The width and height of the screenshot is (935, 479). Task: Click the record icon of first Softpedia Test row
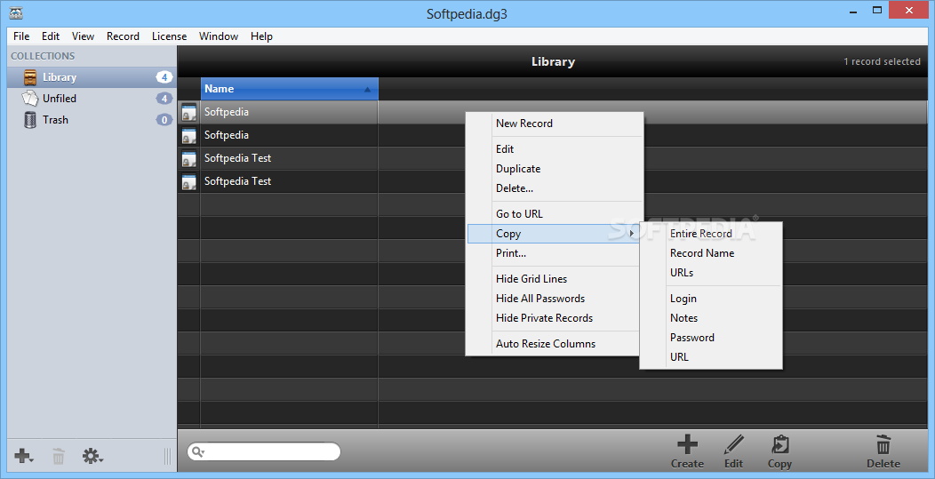point(189,159)
